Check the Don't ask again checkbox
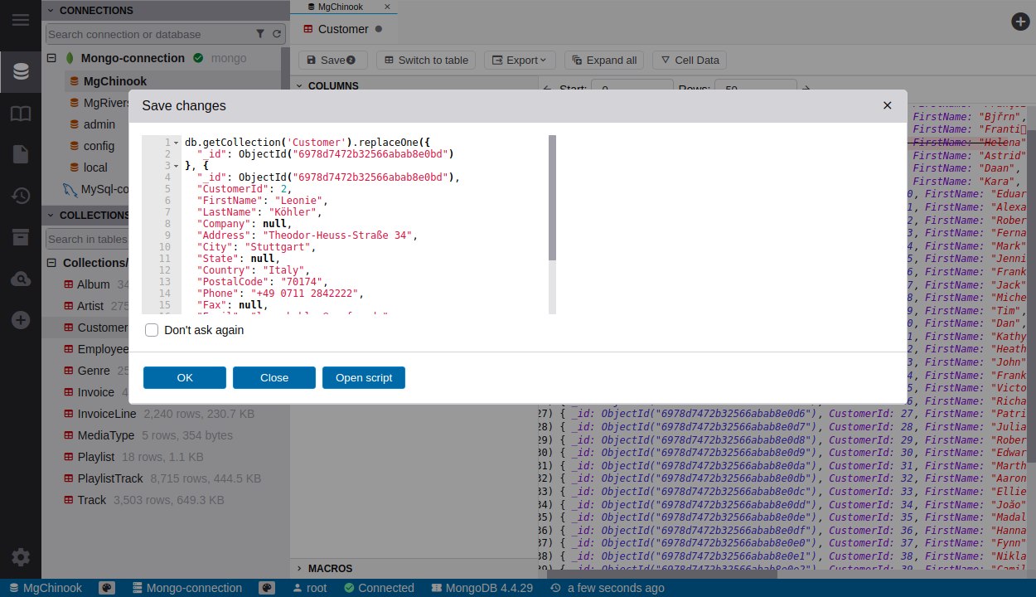Image resolution: width=1036 pixels, height=597 pixels. coord(152,330)
